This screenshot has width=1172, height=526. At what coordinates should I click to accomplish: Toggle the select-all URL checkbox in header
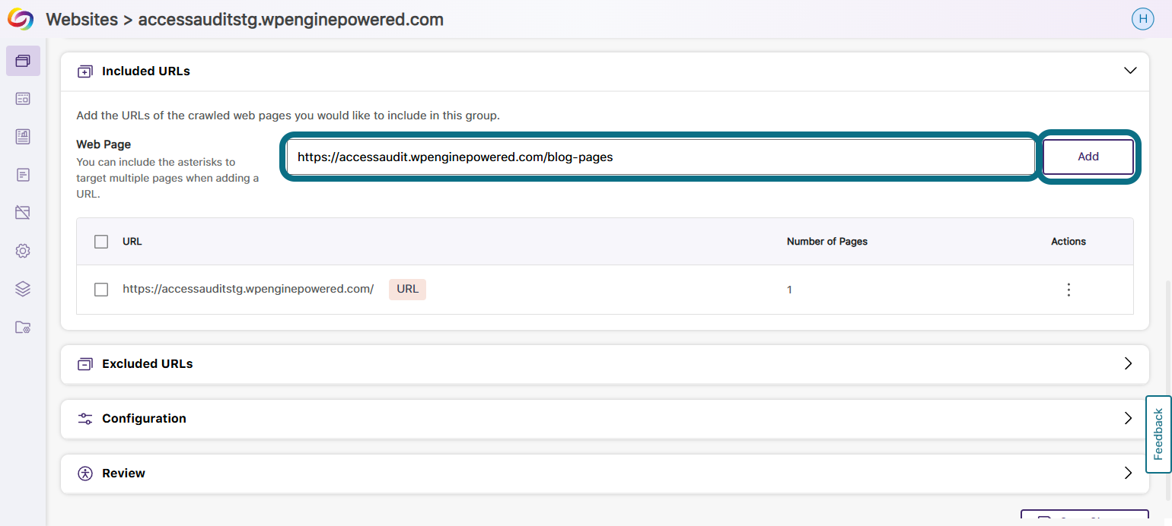(x=101, y=242)
